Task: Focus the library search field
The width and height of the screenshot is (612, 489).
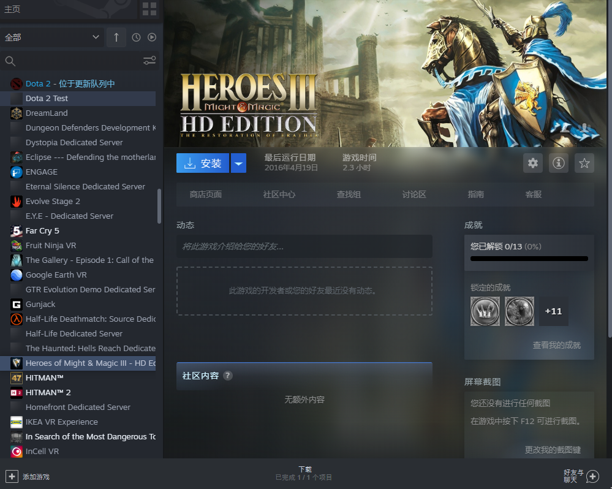Action: point(80,61)
